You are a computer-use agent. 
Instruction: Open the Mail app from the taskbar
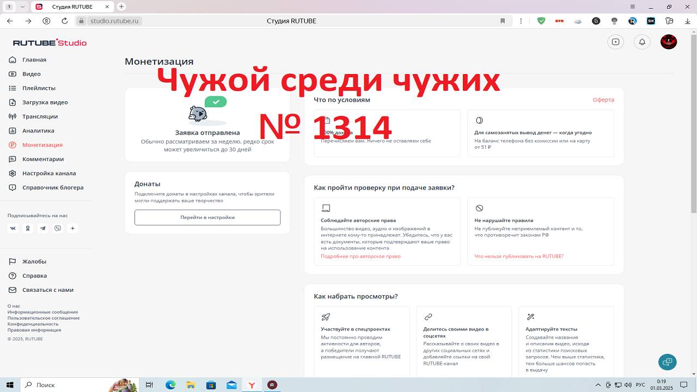[x=231, y=385]
